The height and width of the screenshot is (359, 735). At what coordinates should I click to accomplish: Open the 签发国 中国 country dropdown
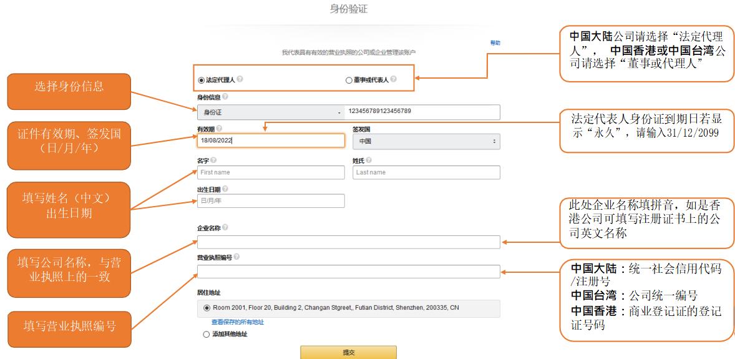[x=426, y=141]
